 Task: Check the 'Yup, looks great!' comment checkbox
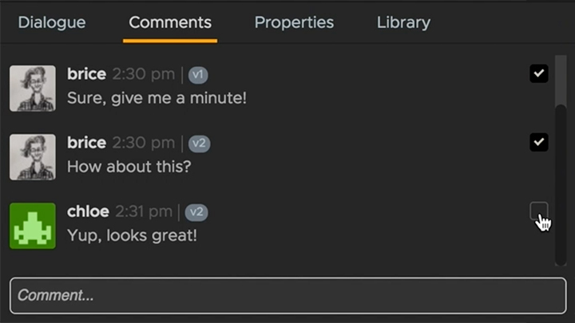point(539,211)
